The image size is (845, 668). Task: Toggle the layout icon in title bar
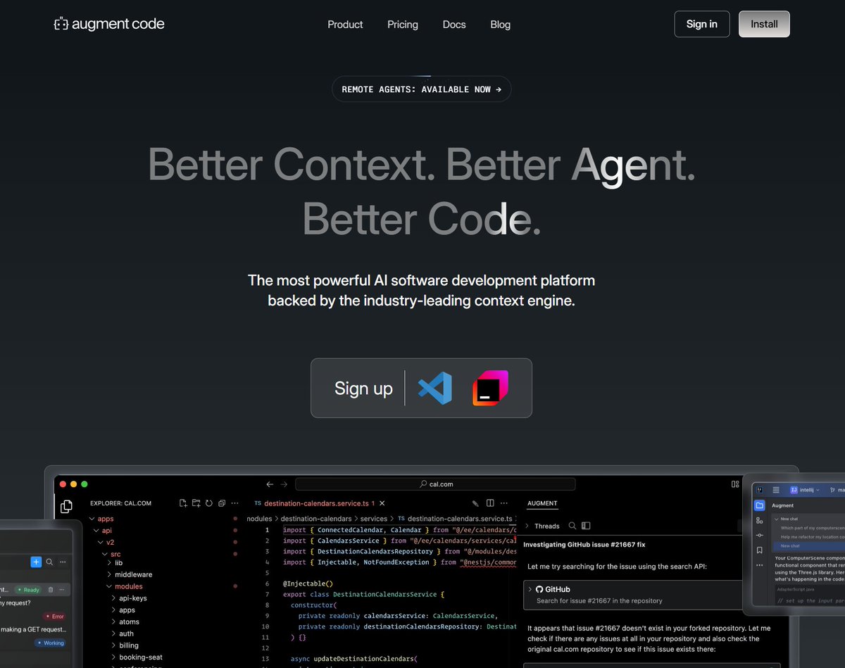point(735,484)
